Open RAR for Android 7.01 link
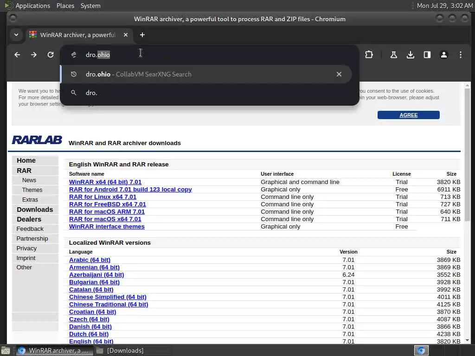The width and height of the screenshot is (475, 356). pyautogui.click(x=130, y=190)
